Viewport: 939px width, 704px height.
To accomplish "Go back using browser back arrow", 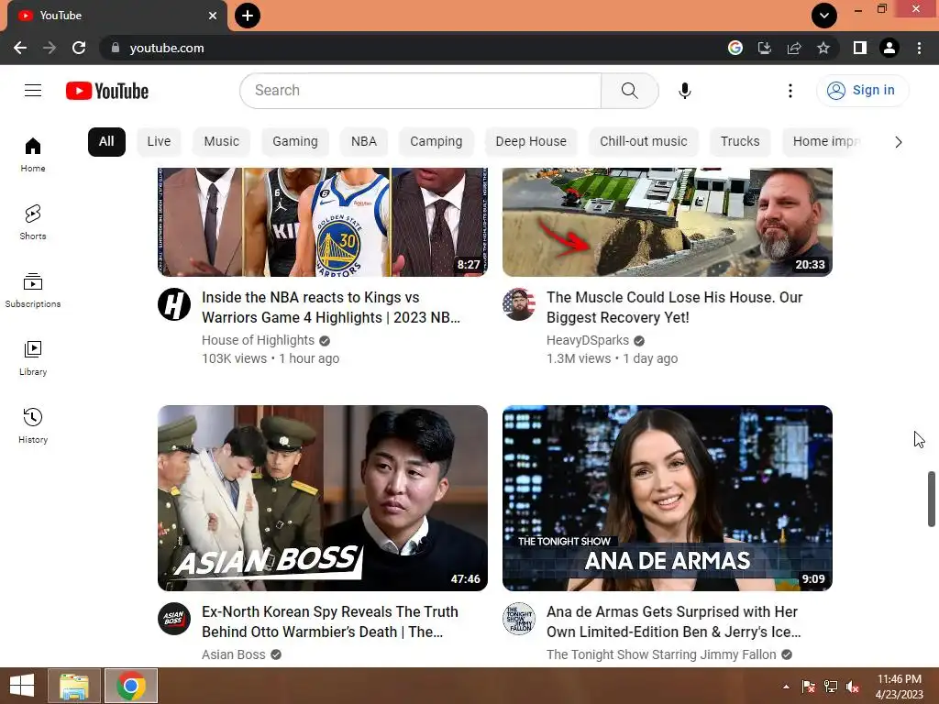I will (20, 48).
